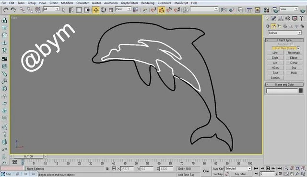This screenshot has width=307, height=177.
Task: Open the Curve Editor from toolbar
Action: (x=249, y=10)
